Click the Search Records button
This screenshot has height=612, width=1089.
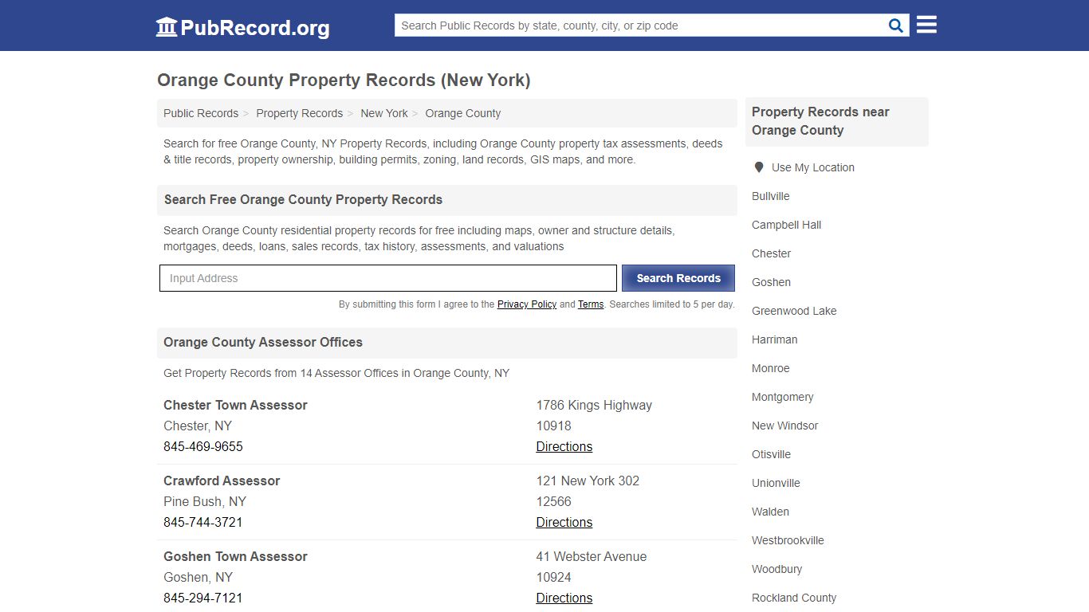coord(678,278)
